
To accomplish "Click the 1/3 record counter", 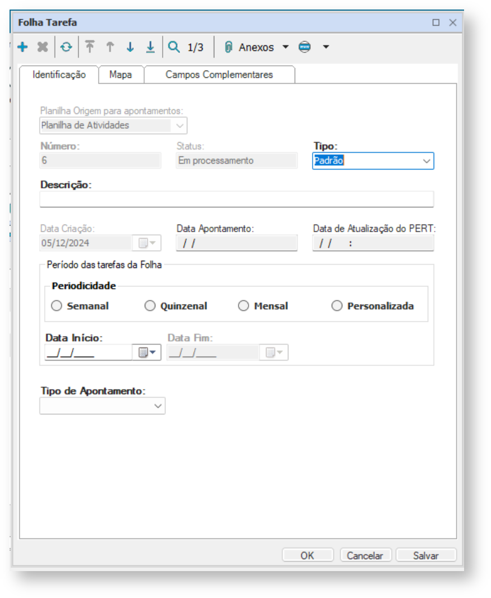I will coord(195,47).
